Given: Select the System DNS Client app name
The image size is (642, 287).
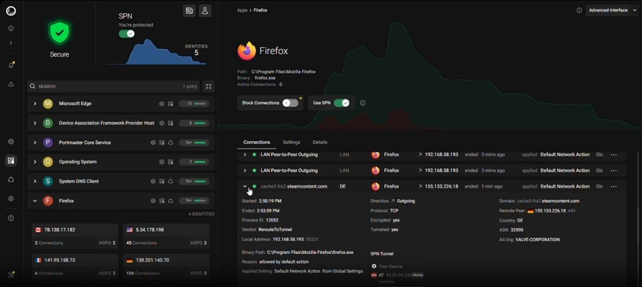Looking at the screenshot, I should [x=79, y=181].
